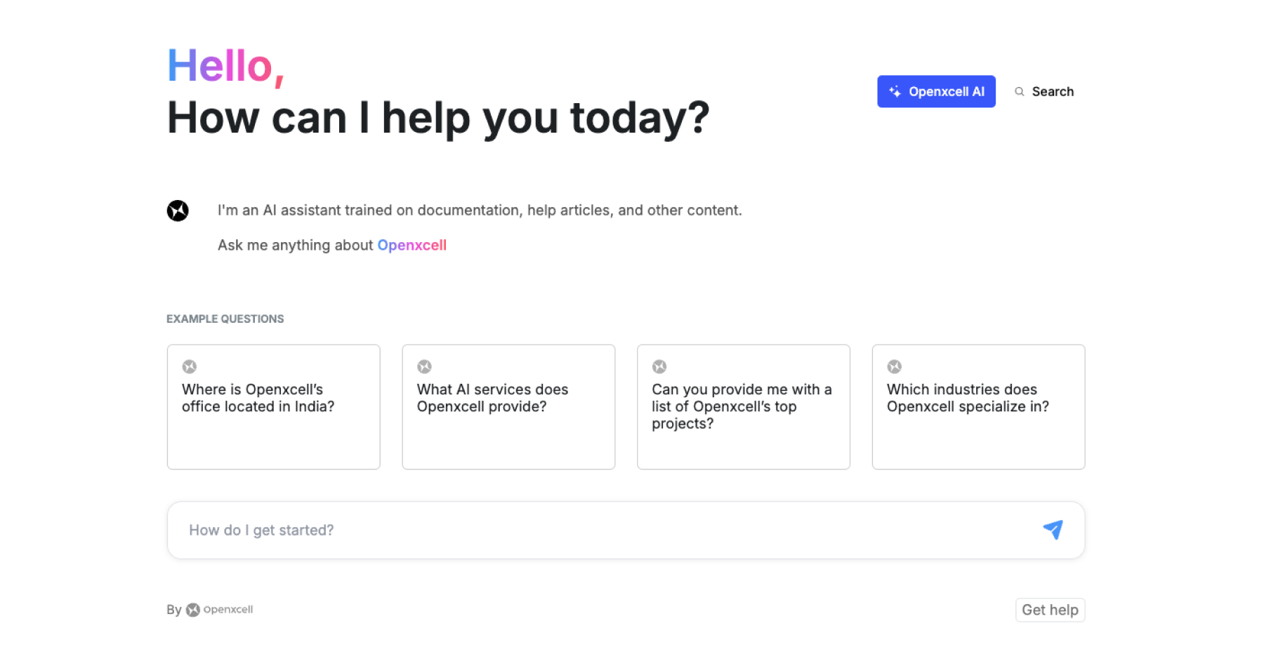Switch to the Openxcell AI tab
The width and height of the screenshot is (1264, 661).
pyautogui.click(x=936, y=91)
